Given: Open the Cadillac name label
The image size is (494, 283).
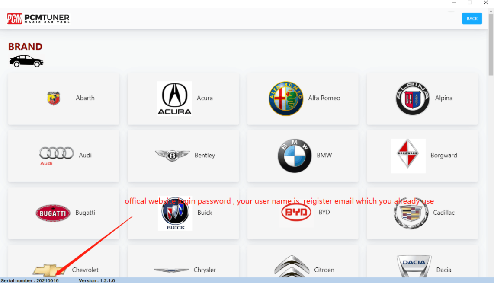Looking at the screenshot, I should [x=443, y=213].
